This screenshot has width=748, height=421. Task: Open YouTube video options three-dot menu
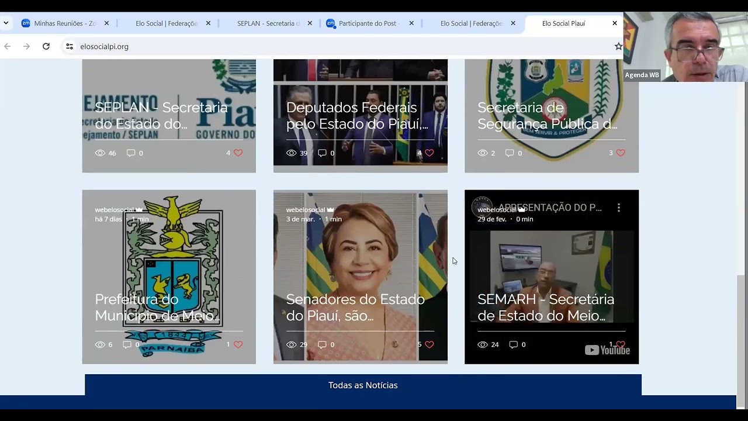click(x=618, y=208)
